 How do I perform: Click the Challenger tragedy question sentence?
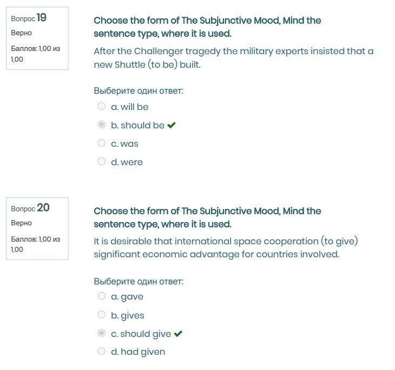coord(233,58)
